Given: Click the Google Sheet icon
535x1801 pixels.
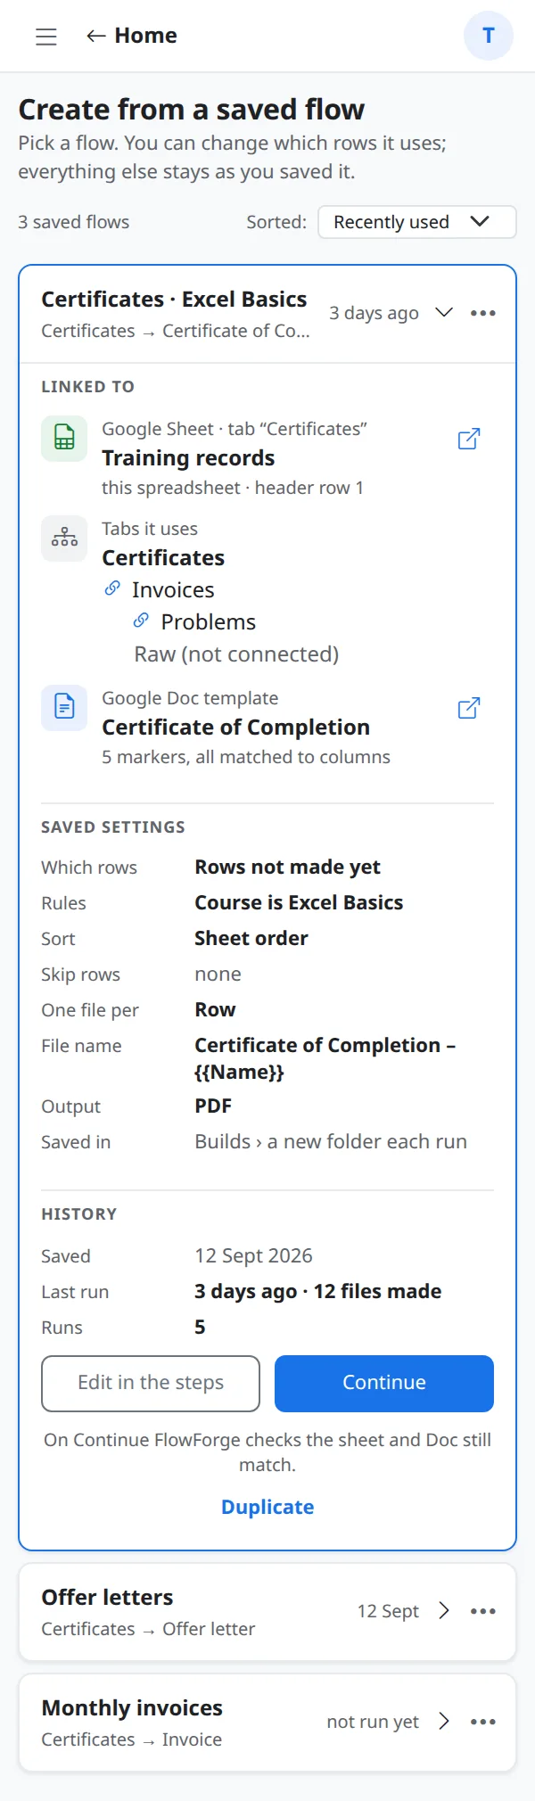Looking at the screenshot, I should coord(64,439).
